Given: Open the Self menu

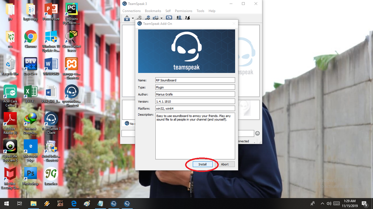Looking at the screenshot, I should click(x=168, y=11).
